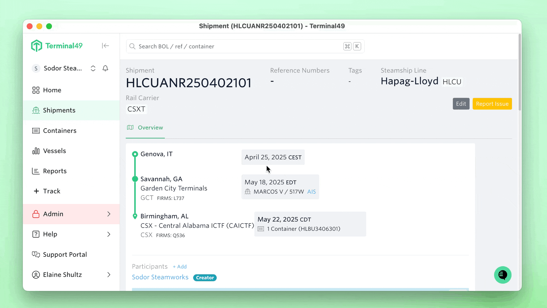Open notifications via the bell icon
Screen dimensions: 547x308
(106, 68)
